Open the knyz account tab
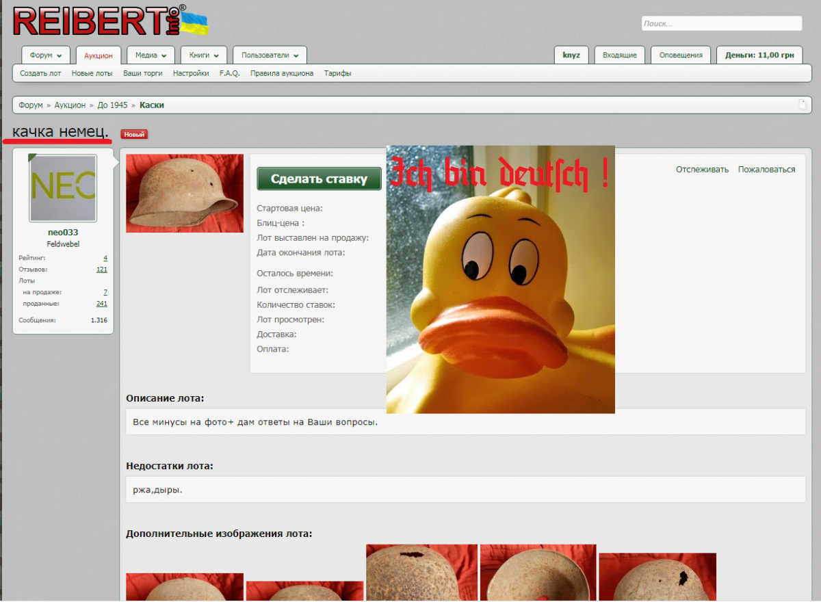The width and height of the screenshot is (821, 602). [571, 55]
